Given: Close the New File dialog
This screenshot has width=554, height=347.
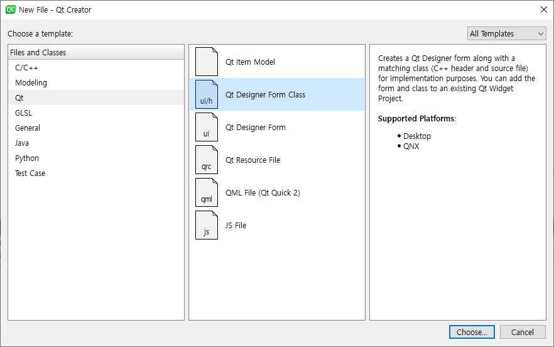Looking at the screenshot, I should 544,9.
